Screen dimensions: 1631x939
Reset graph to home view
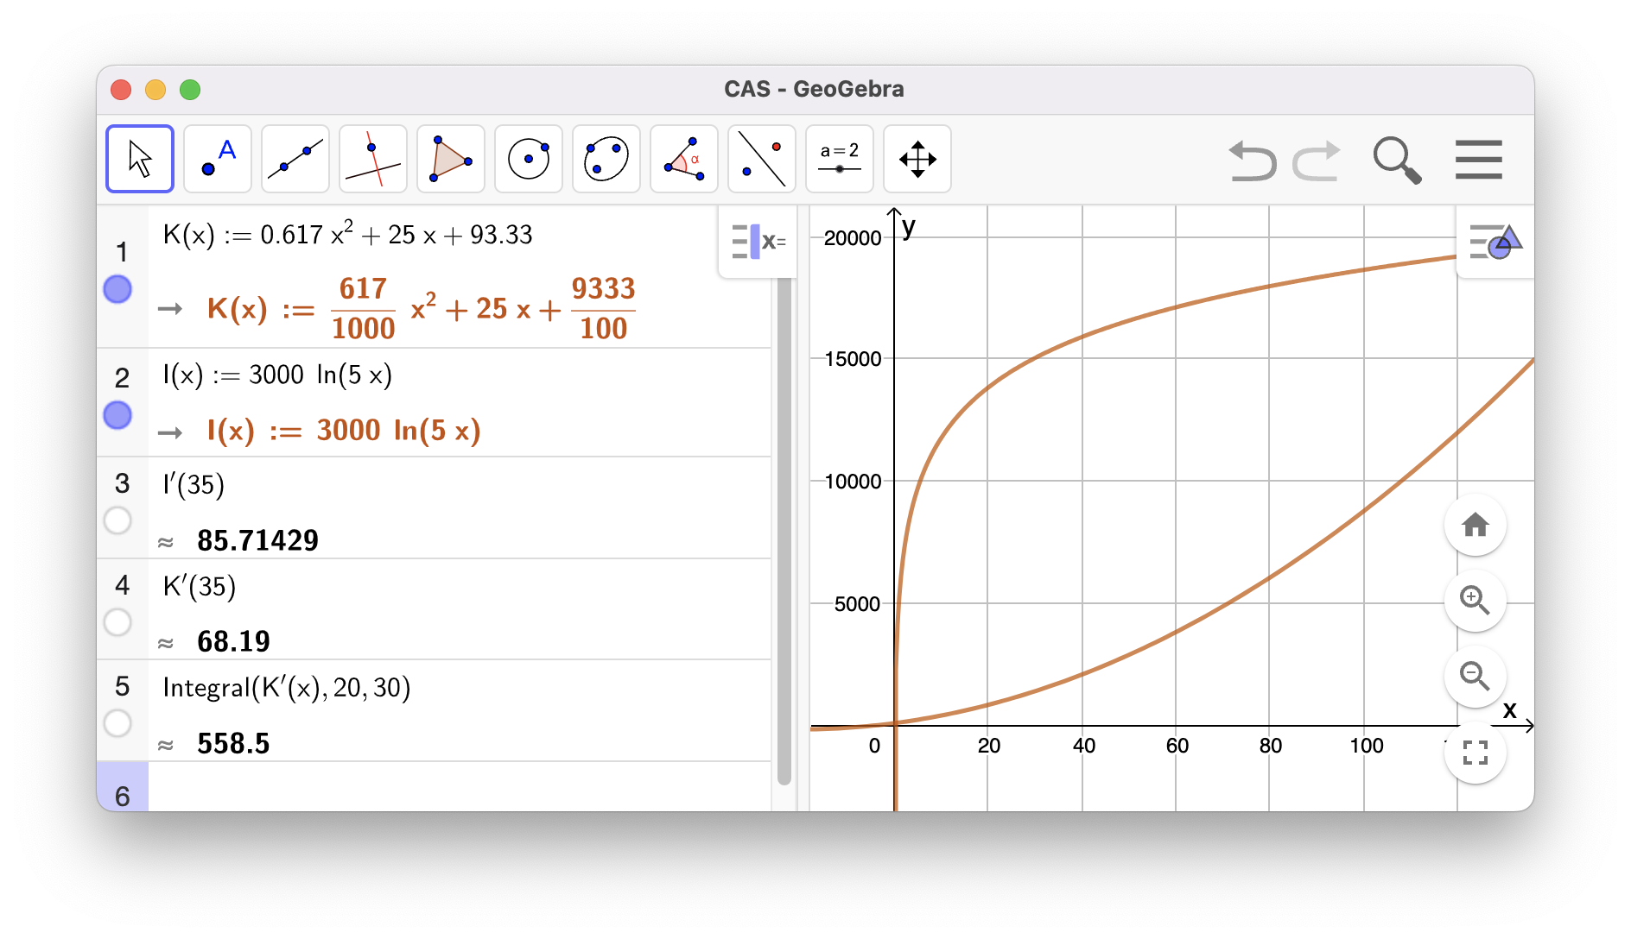[x=1476, y=525]
